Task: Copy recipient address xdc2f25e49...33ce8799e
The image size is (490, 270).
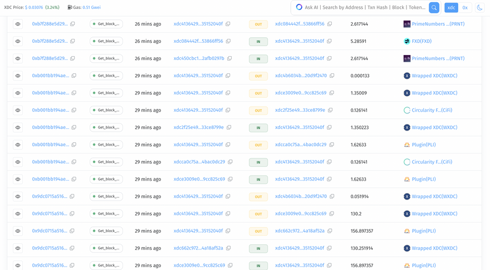Action: point(330,111)
